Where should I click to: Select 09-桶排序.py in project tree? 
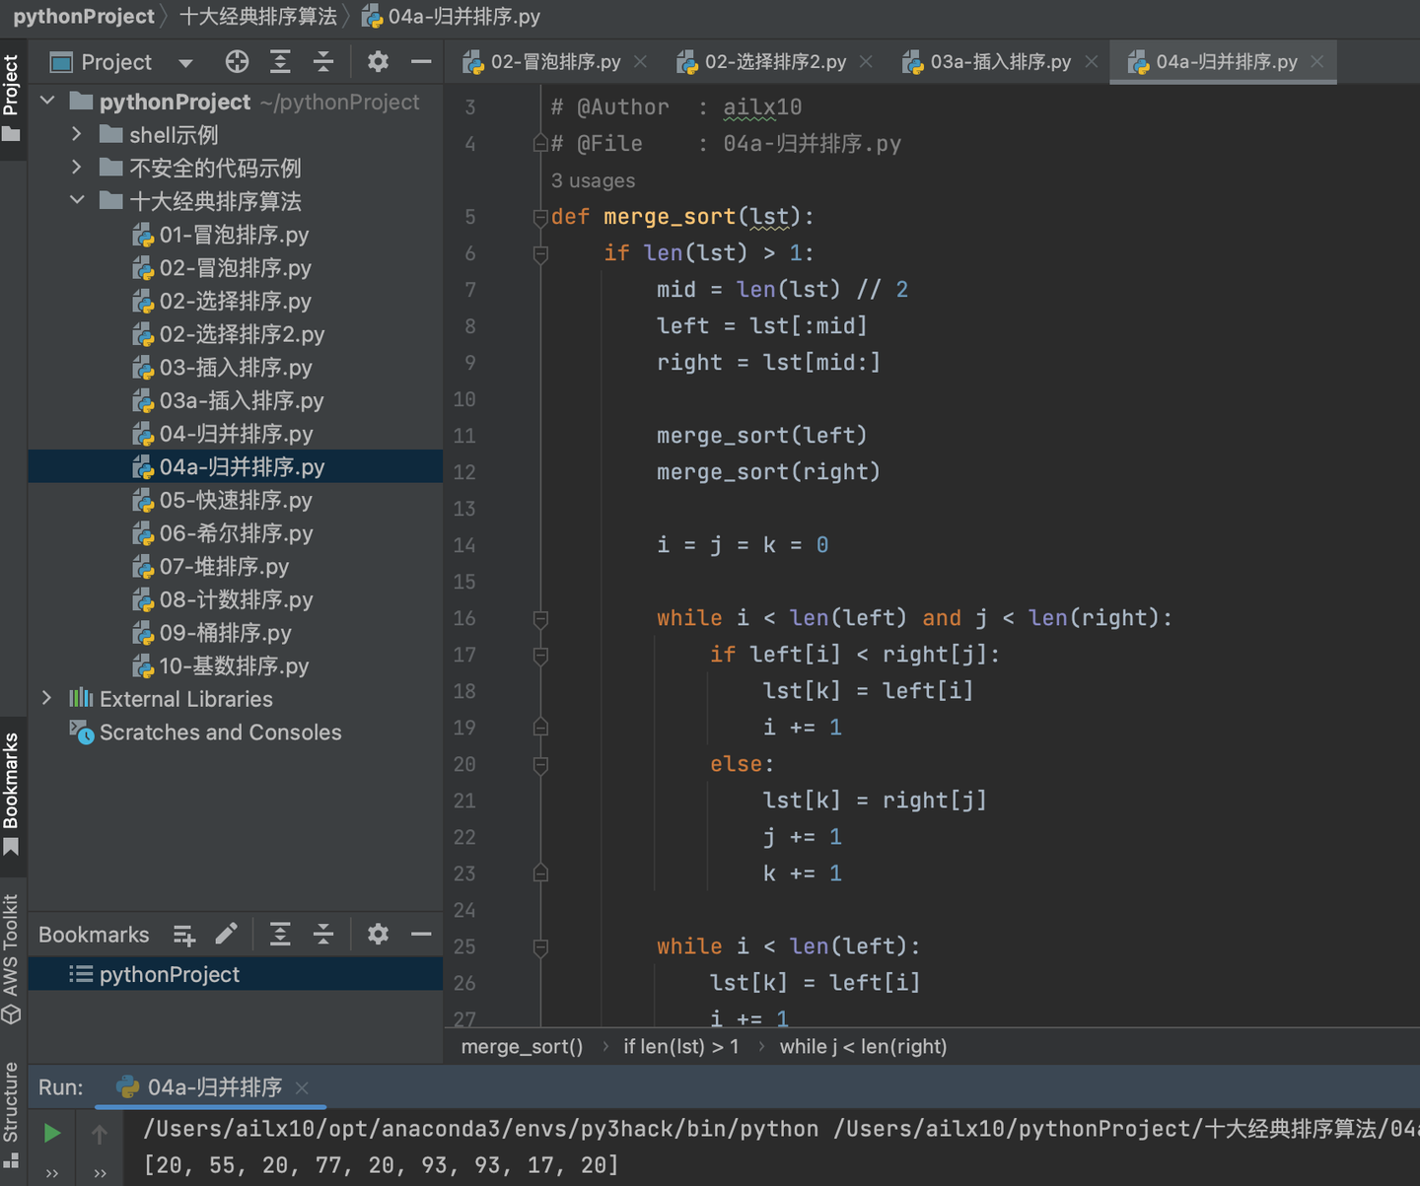(212, 633)
